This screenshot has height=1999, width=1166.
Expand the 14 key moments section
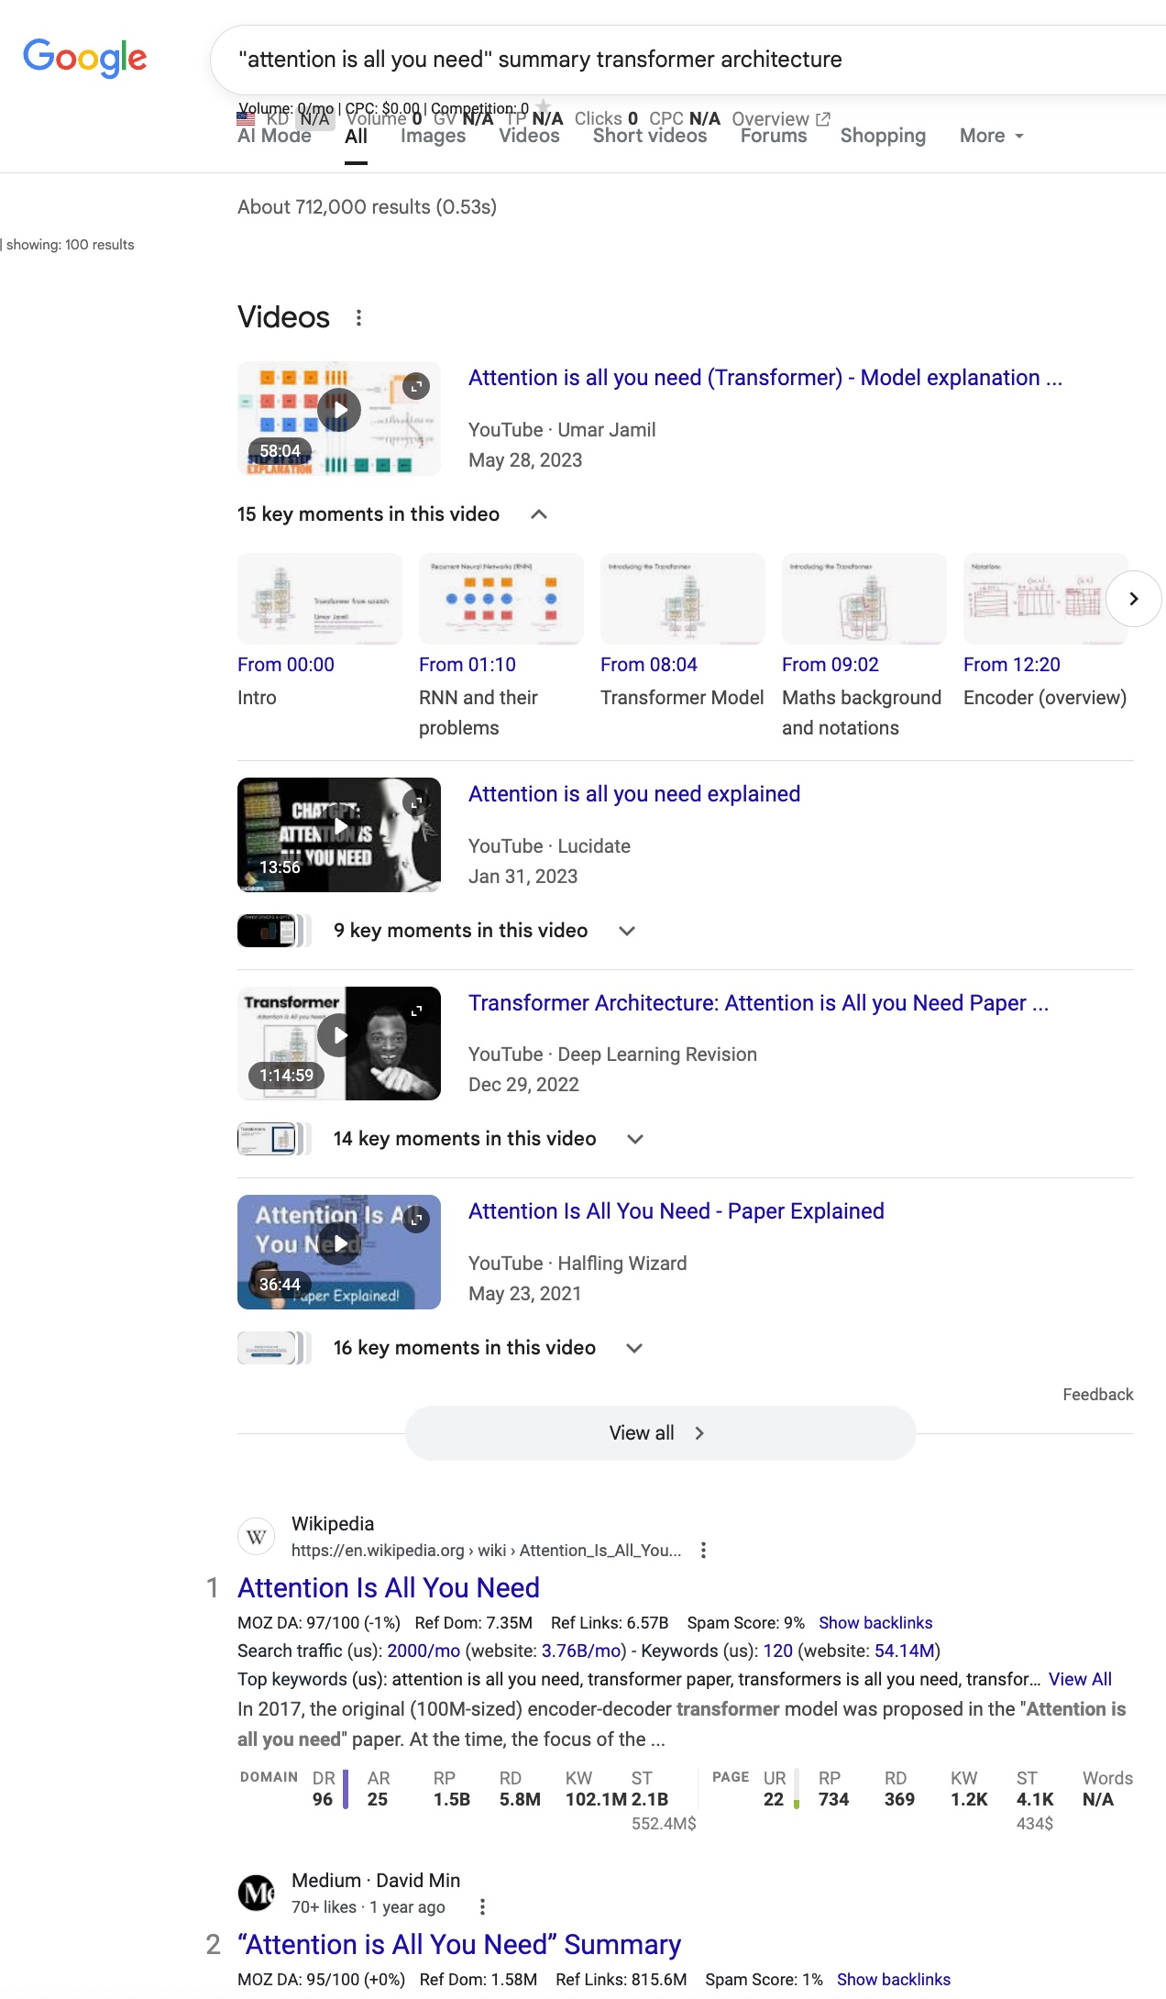(x=635, y=1139)
